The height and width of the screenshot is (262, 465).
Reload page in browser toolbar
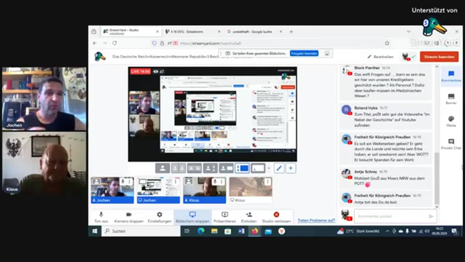[114, 43]
